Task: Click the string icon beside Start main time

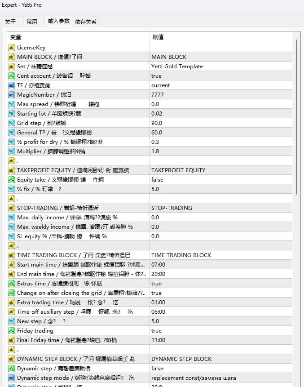Action: 12,265
